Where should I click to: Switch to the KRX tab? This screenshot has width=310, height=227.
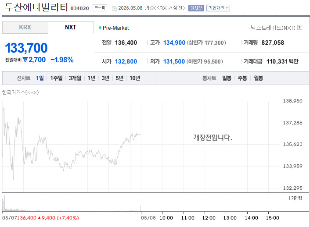(x=25, y=28)
